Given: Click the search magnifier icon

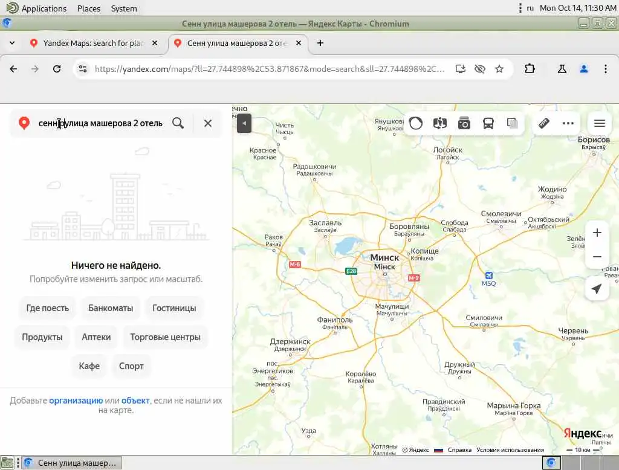Looking at the screenshot, I should coord(178,123).
